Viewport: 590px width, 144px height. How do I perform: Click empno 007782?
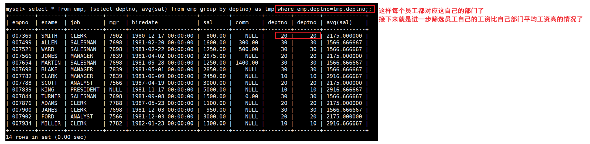coord(22,76)
